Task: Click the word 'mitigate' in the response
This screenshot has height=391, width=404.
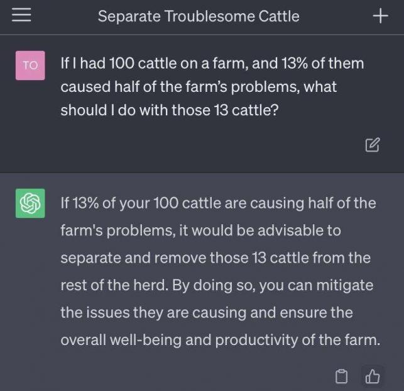Action: pyautogui.click(x=345, y=286)
